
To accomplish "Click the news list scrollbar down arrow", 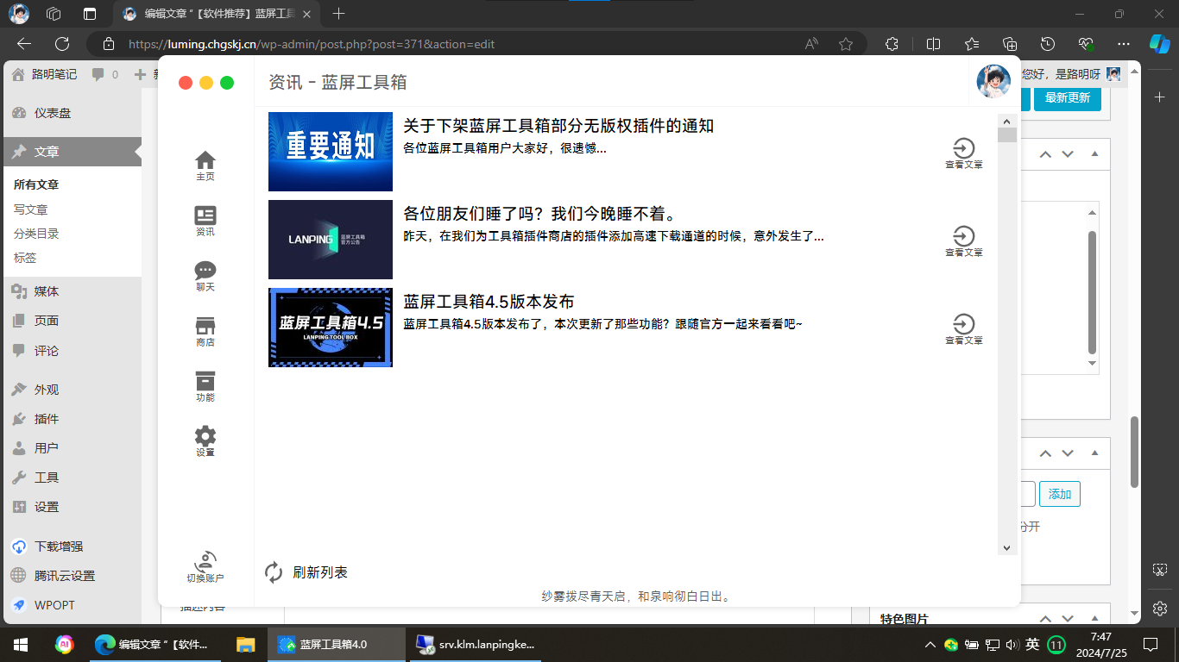I will [1006, 547].
